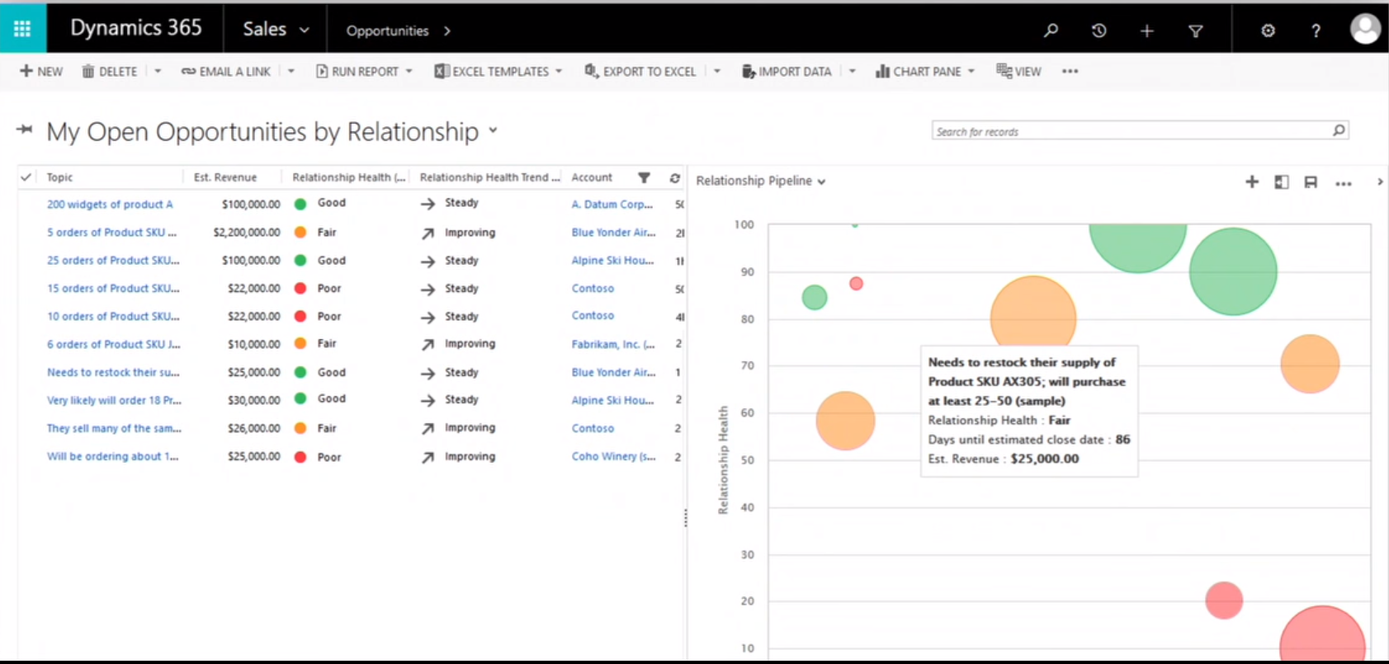Save the chart with disk icon

[x=1311, y=181]
